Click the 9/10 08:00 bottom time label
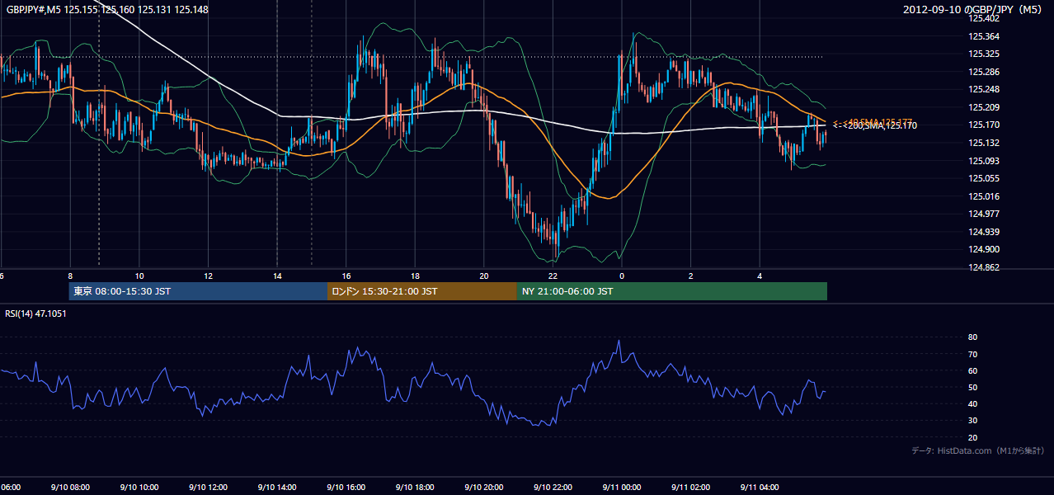This screenshot has width=1054, height=495. click(70, 488)
